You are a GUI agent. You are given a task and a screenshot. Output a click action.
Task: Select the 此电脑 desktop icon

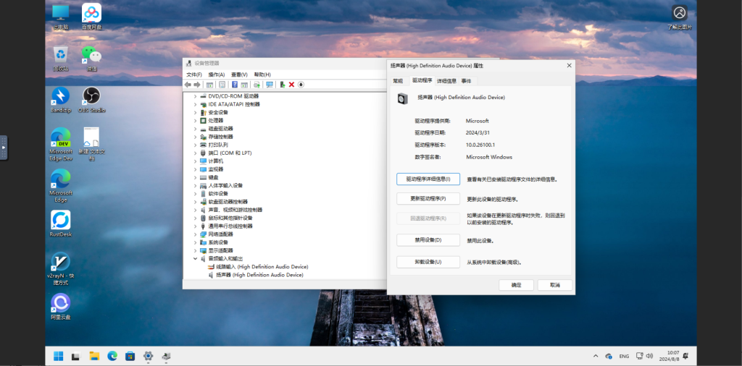[61, 17]
